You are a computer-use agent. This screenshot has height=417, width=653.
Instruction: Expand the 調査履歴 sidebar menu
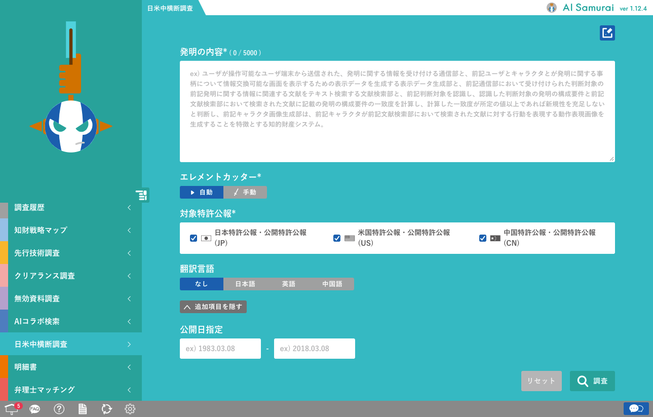[71, 207]
